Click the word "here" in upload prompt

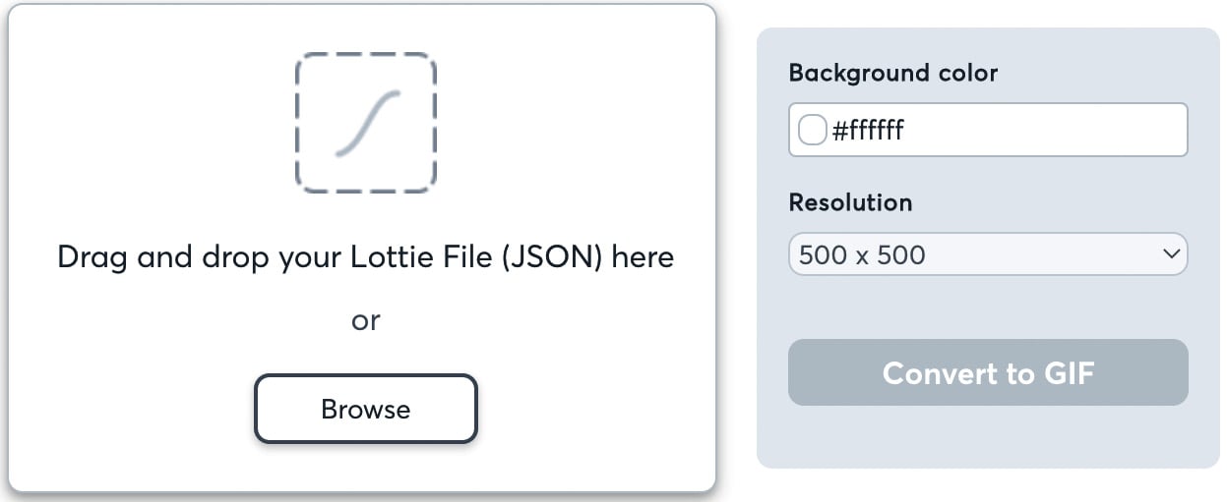(643, 257)
